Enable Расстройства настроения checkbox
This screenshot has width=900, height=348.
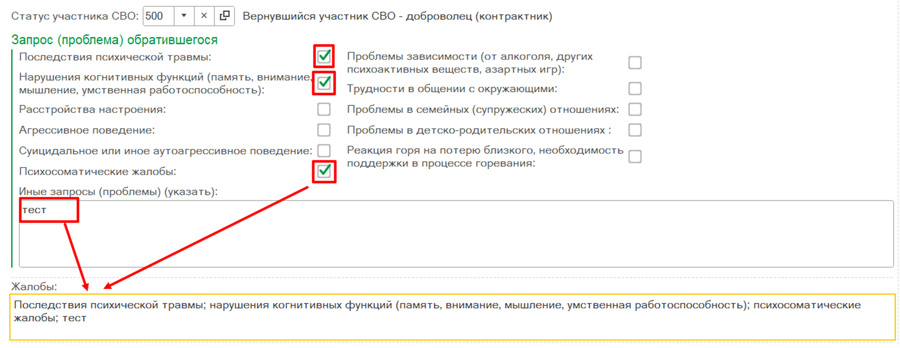coord(324,109)
